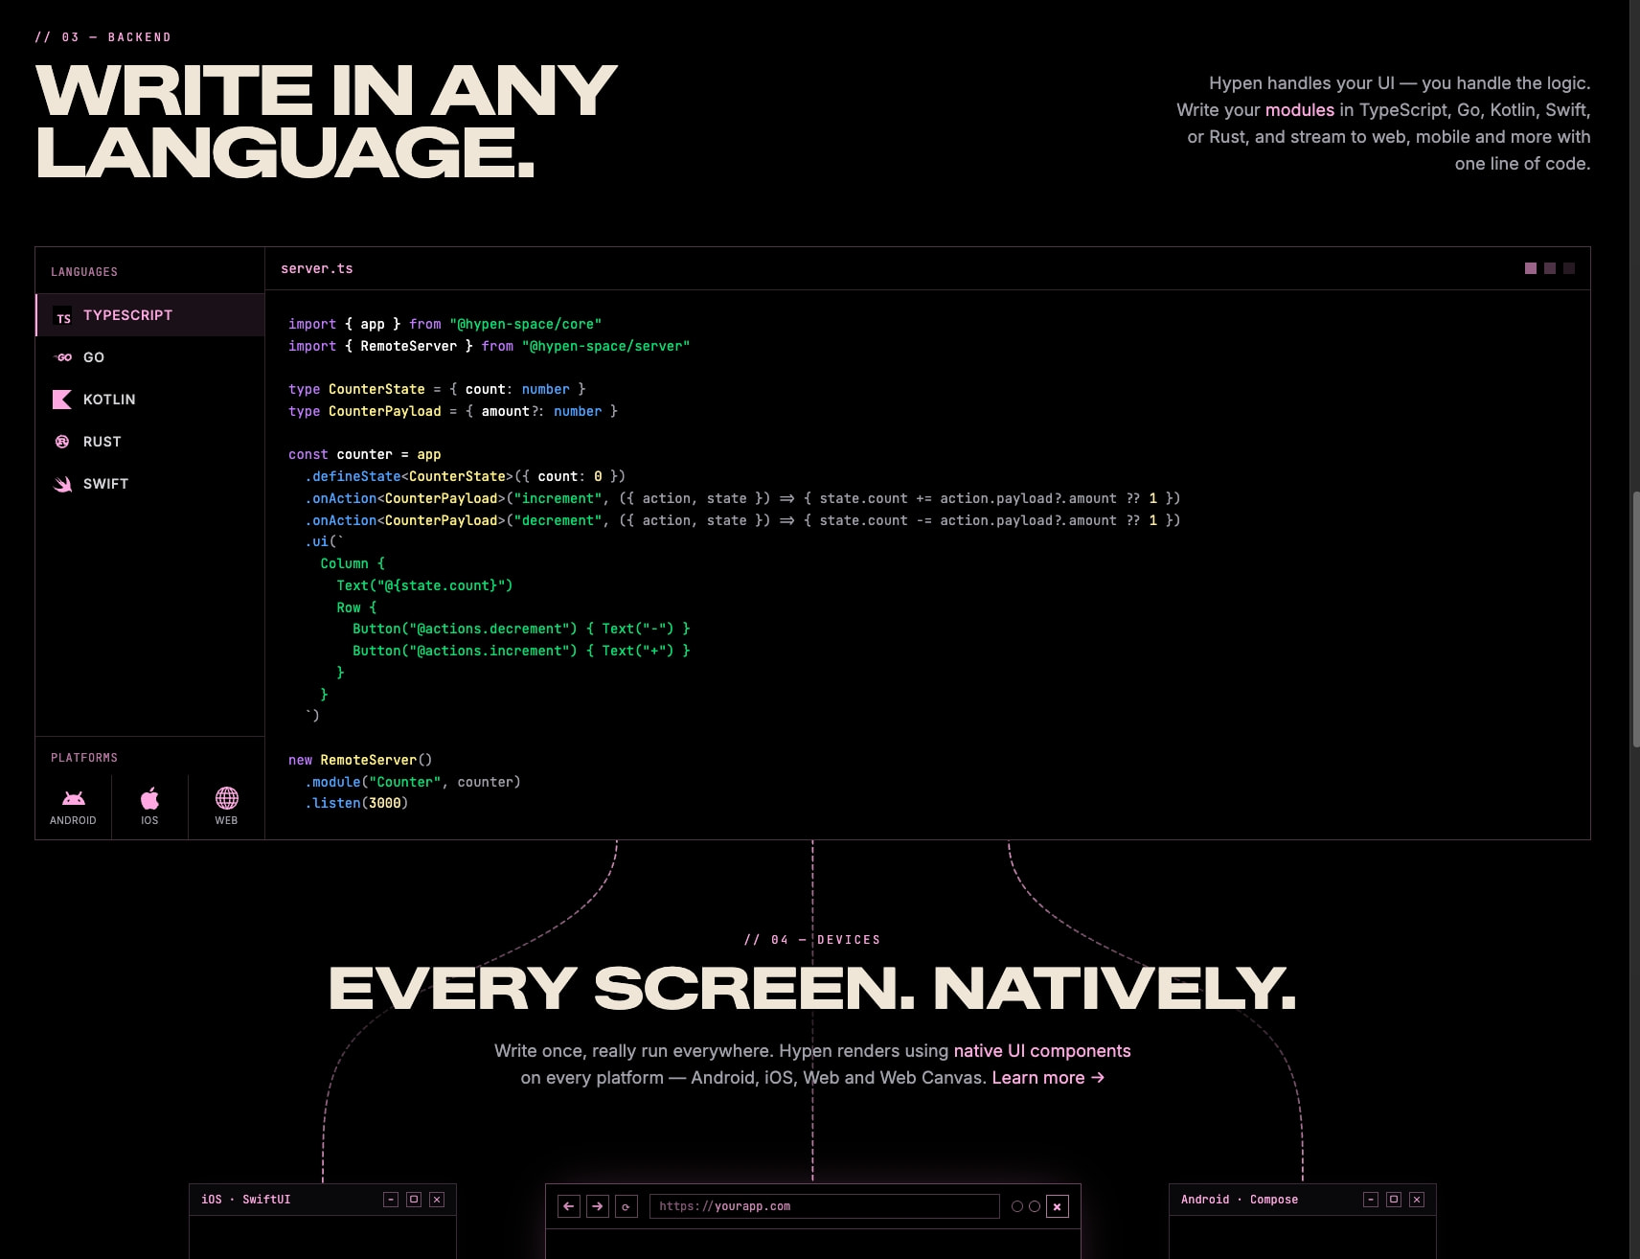Click the https://yourapp.com address field

pyautogui.click(x=825, y=1206)
